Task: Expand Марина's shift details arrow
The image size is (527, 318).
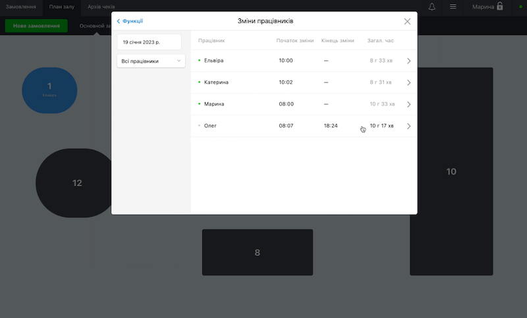Action: click(x=408, y=104)
